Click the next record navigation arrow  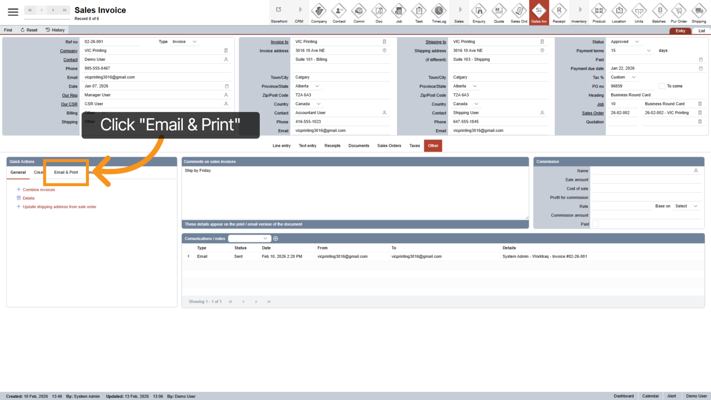[52, 9]
